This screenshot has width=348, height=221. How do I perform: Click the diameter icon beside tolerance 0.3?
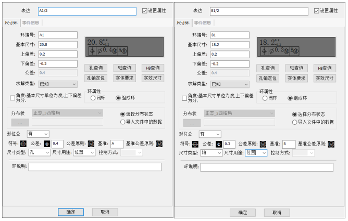pos(219,144)
